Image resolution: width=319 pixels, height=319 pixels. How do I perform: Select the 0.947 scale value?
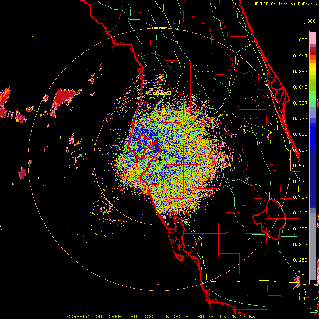click(x=300, y=56)
